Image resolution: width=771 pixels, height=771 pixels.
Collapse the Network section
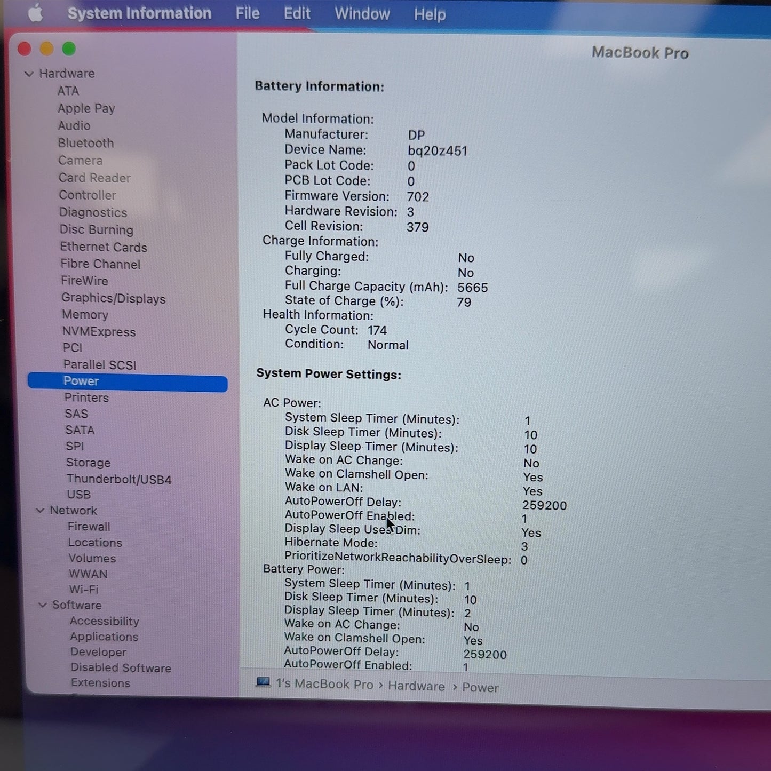40,511
